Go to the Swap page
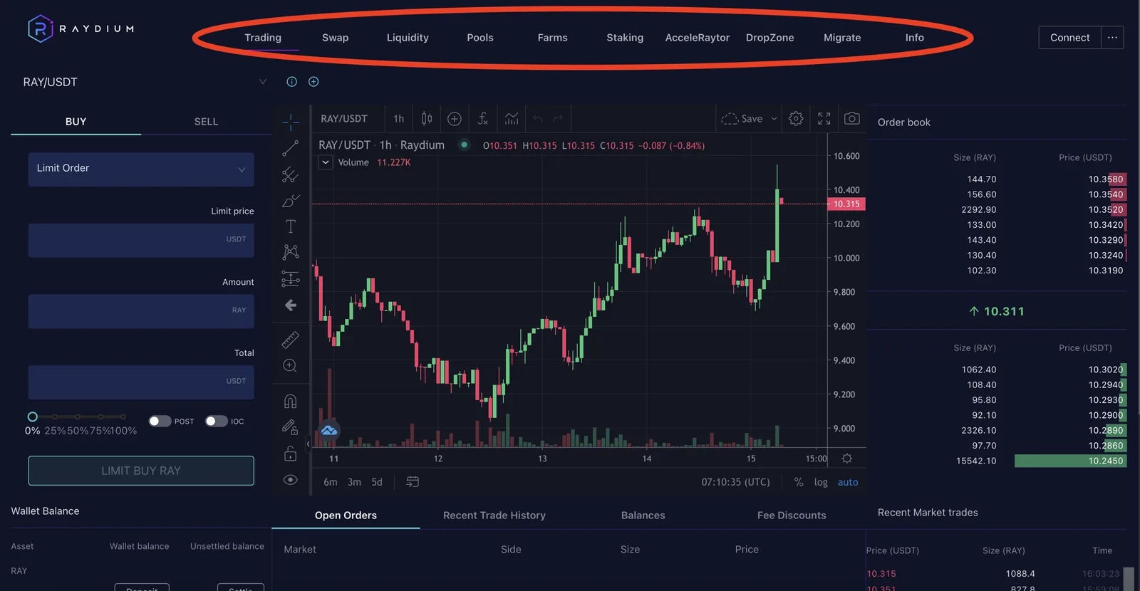This screenshot has height=591, width=1140. tap(336, 38)
